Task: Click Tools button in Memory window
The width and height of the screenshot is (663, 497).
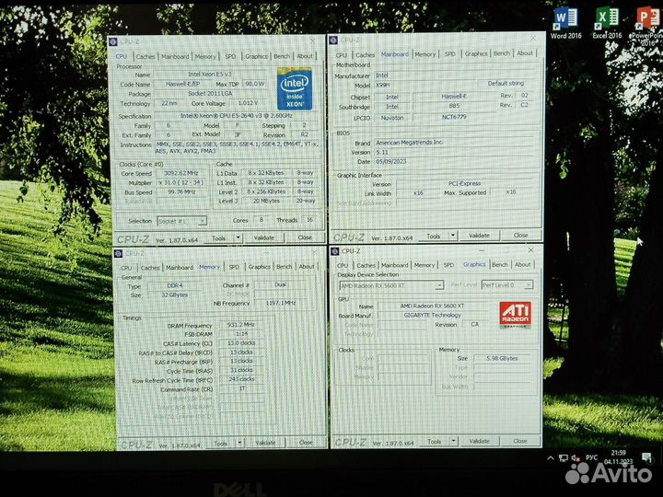Action: pyautogui.click(x=221, y=444)
